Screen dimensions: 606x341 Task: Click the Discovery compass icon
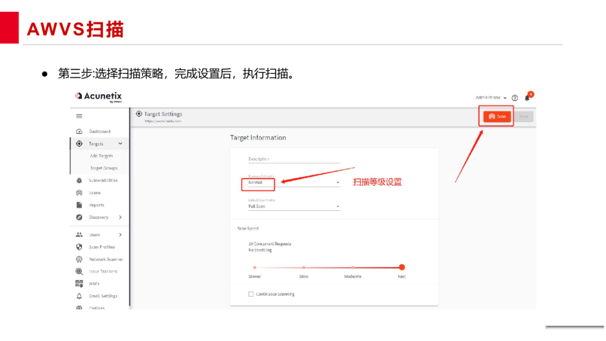point(79,218)
